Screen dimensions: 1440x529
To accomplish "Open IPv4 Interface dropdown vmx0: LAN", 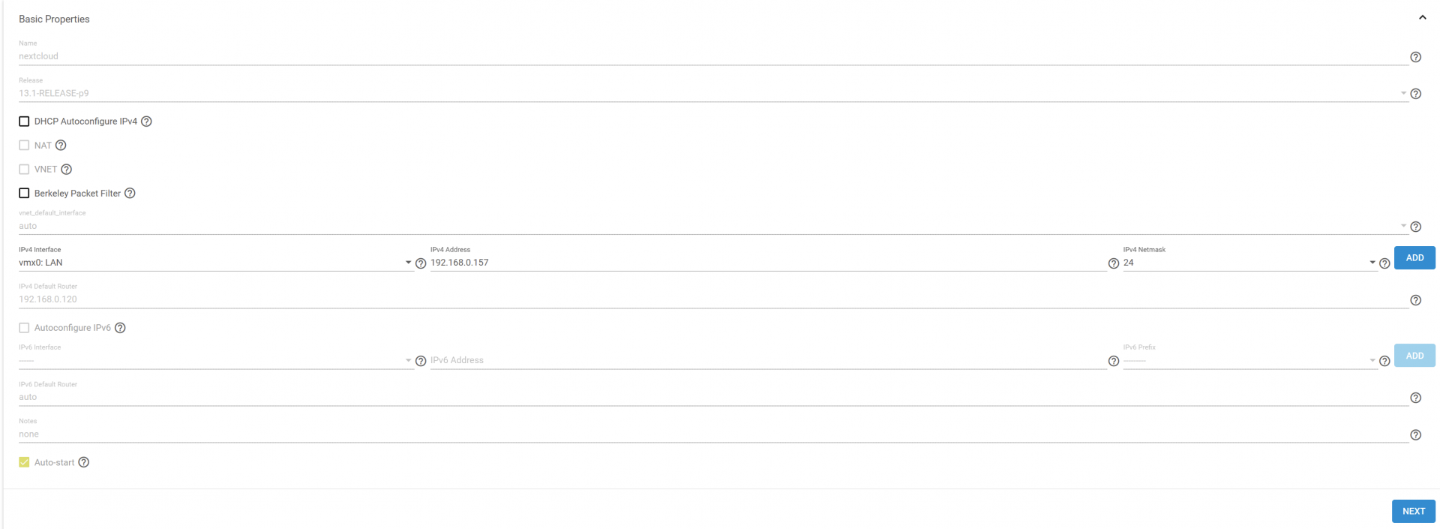I will 216,263.
